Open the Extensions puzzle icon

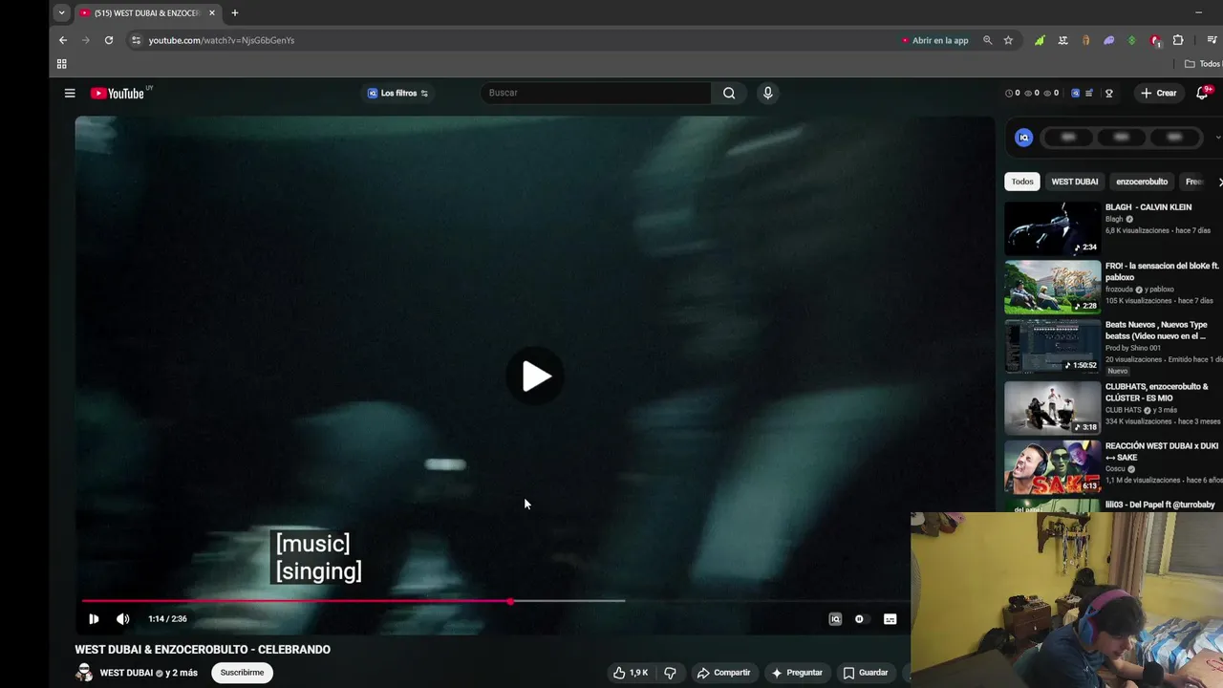[1178, 40]
